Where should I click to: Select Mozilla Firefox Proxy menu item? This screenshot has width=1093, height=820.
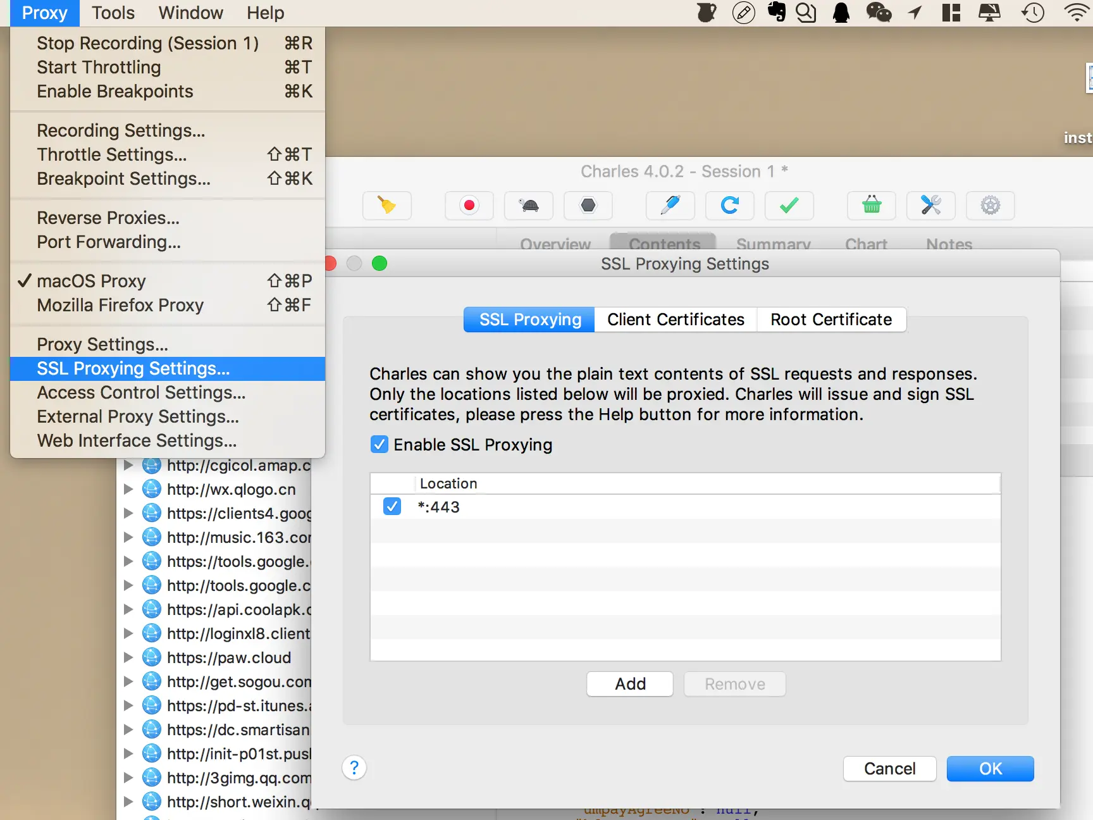pyautogui.click(x=168, y=305)
